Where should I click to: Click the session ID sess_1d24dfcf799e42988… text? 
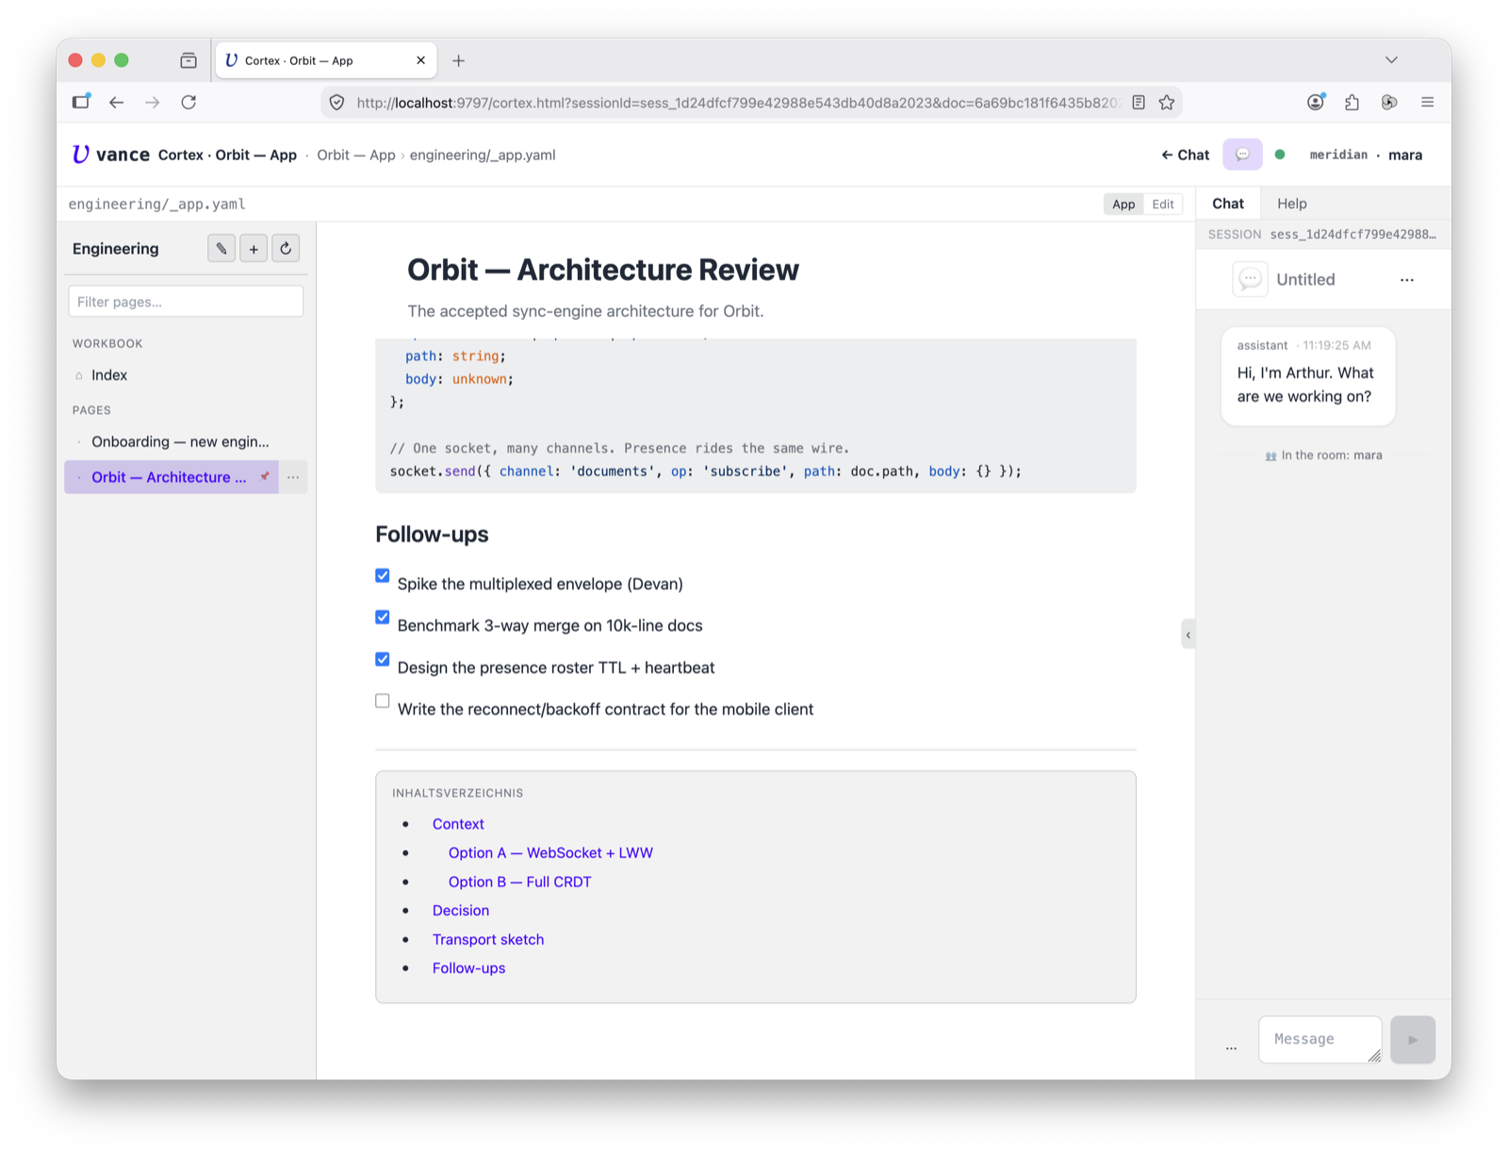point(1352,235)
